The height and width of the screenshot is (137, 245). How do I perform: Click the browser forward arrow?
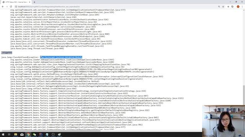7,7
